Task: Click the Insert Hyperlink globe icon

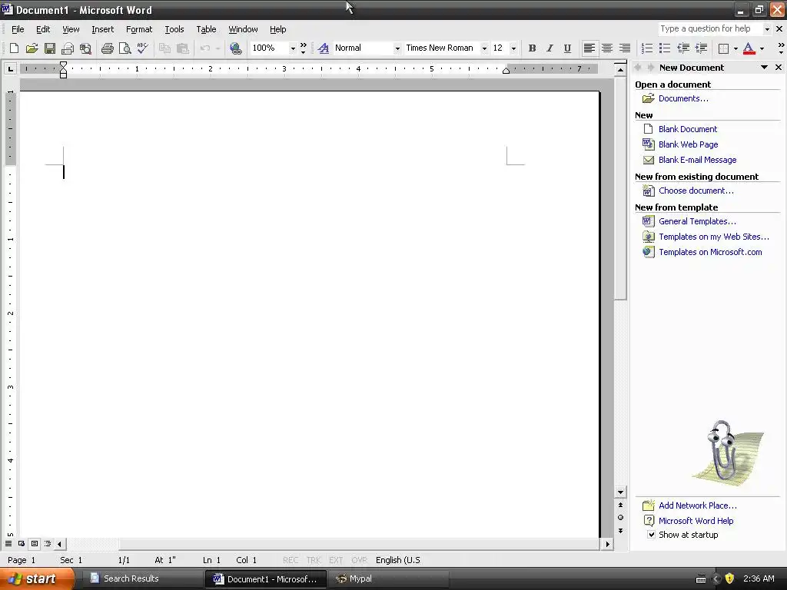Action: coord(235,48)
